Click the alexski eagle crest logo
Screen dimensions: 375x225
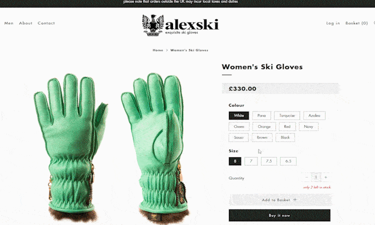tap(153, 25)
